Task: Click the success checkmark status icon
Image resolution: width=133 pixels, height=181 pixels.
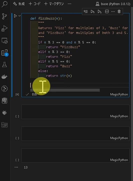Action: coord(27,94)
